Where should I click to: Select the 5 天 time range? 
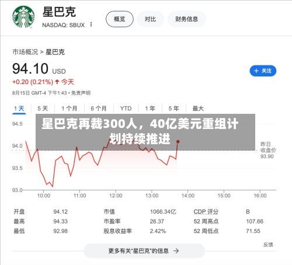tap(43, 109)
